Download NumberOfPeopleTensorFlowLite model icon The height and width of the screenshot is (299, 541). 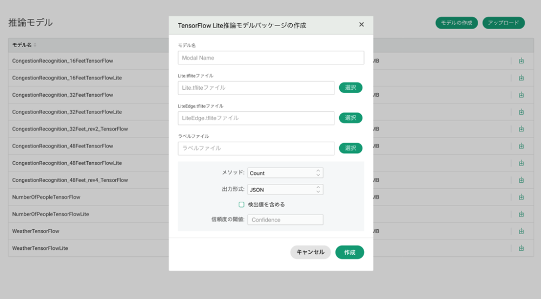point(521,214)
